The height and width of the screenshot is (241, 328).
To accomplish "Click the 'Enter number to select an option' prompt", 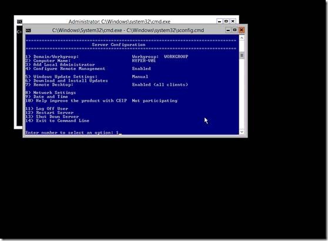I will click(x=69, y=133).
